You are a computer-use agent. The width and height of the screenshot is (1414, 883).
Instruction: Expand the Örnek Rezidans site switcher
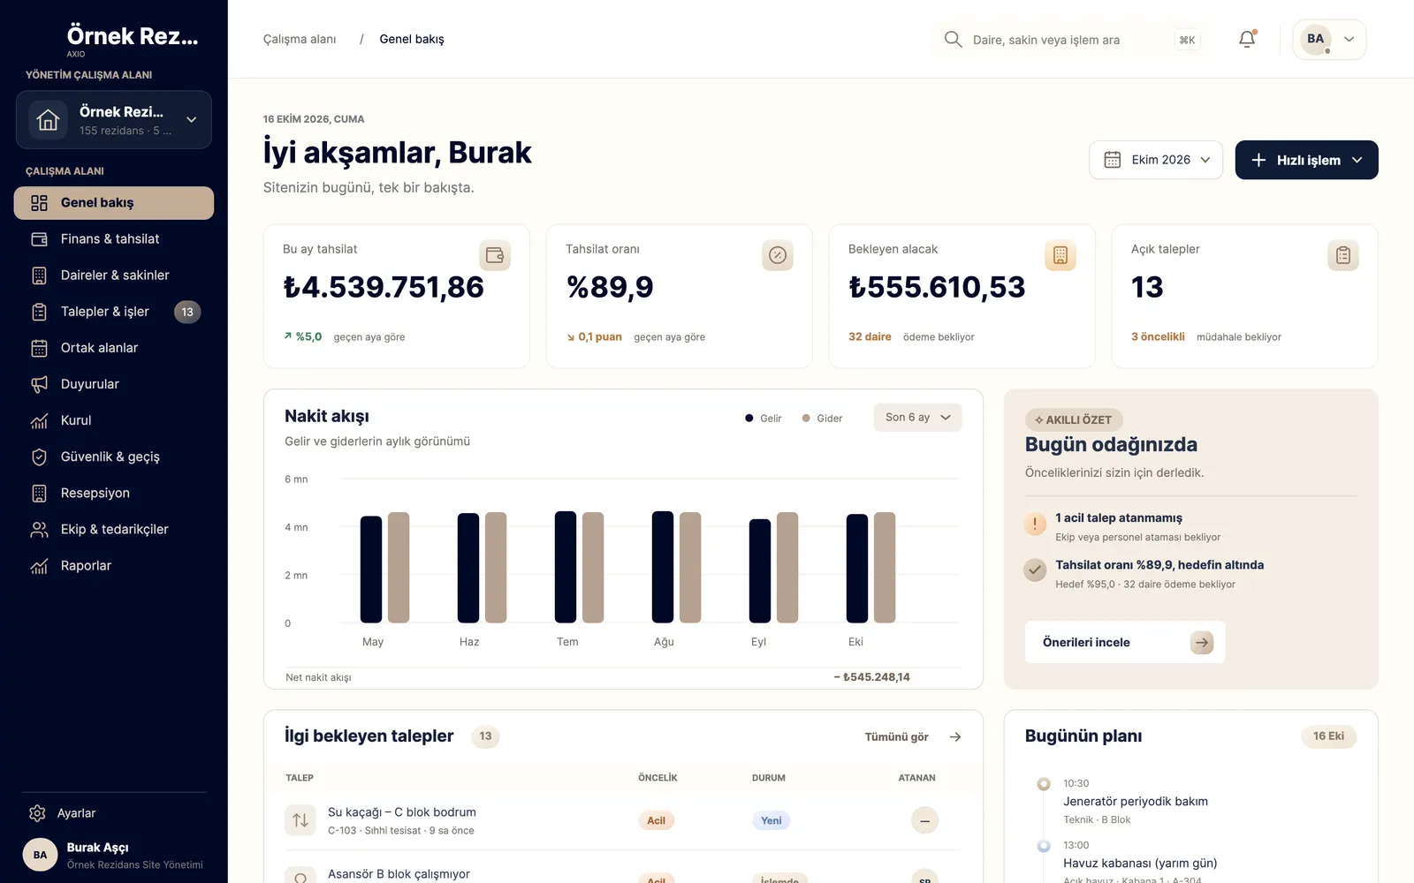coord(114,119)
